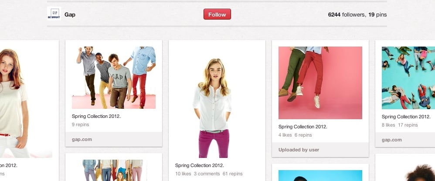Open the colorful pants lineup pin thumbnail
Screen dimensions: 435x181
(114, 171)
